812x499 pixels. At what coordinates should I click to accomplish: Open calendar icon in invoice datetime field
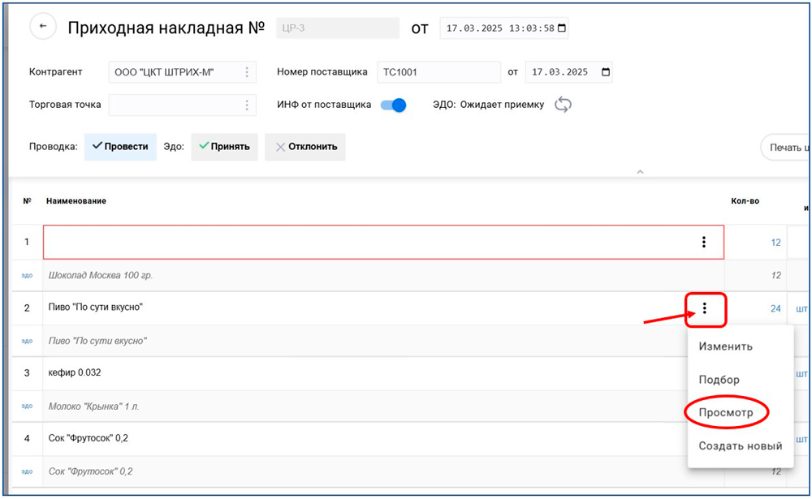pyautogui.click(x=561, y=28)
